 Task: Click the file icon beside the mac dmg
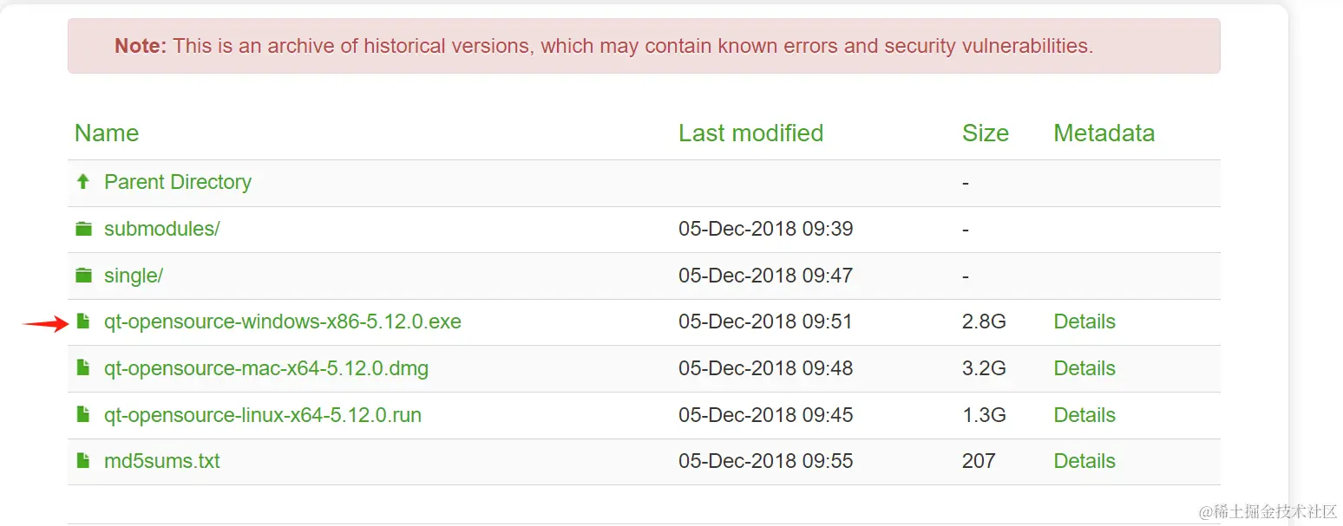point(83,368)
